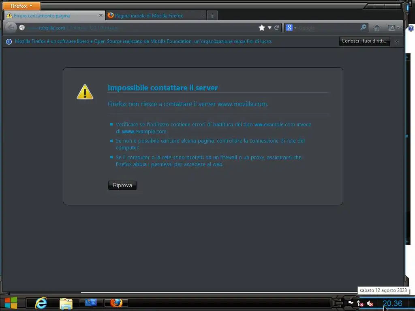
Task: Reload the page with the refresh icon
Action: coord(276,28)
